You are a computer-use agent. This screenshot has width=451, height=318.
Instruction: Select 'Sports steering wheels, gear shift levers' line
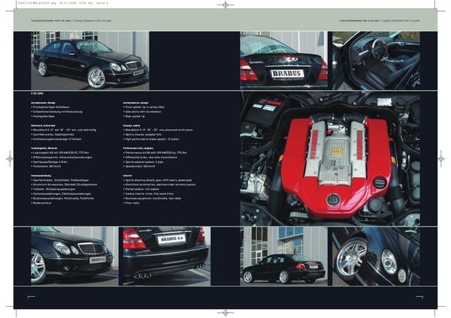click(159, 180)
